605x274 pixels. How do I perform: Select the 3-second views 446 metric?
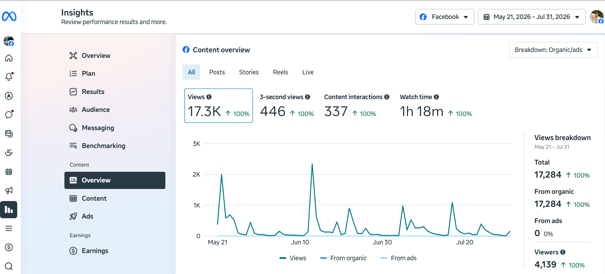[x=287, y=106]
